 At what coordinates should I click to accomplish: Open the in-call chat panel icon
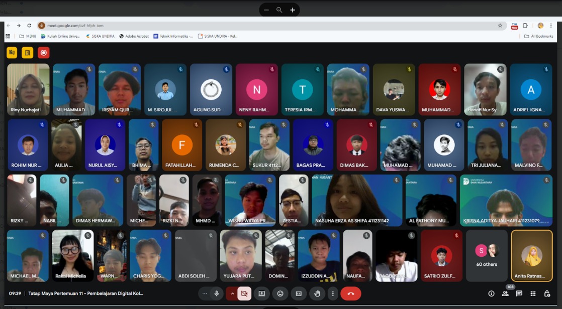[519, 293]
